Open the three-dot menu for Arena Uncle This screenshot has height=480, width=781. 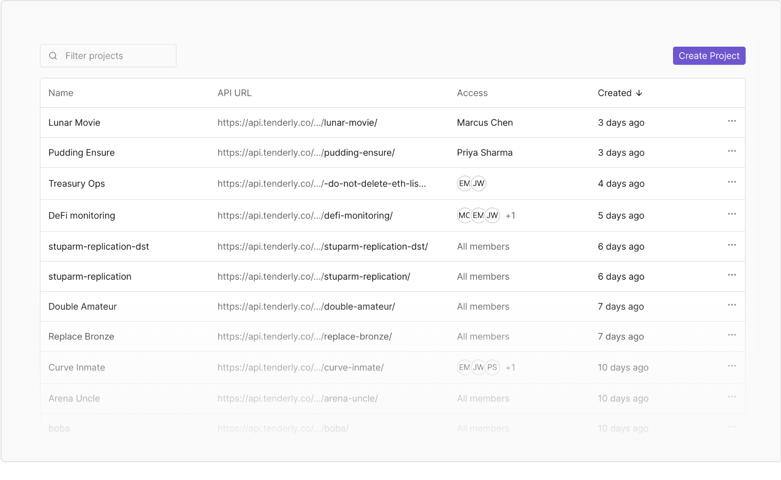pyautogui.click(x=732, y=397)
